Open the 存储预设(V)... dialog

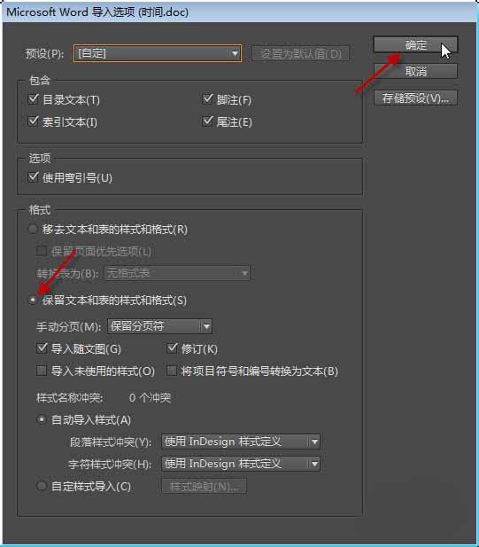[x=415, y=98]
